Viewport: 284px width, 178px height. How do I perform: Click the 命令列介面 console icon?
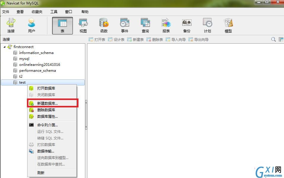(31, 125)
